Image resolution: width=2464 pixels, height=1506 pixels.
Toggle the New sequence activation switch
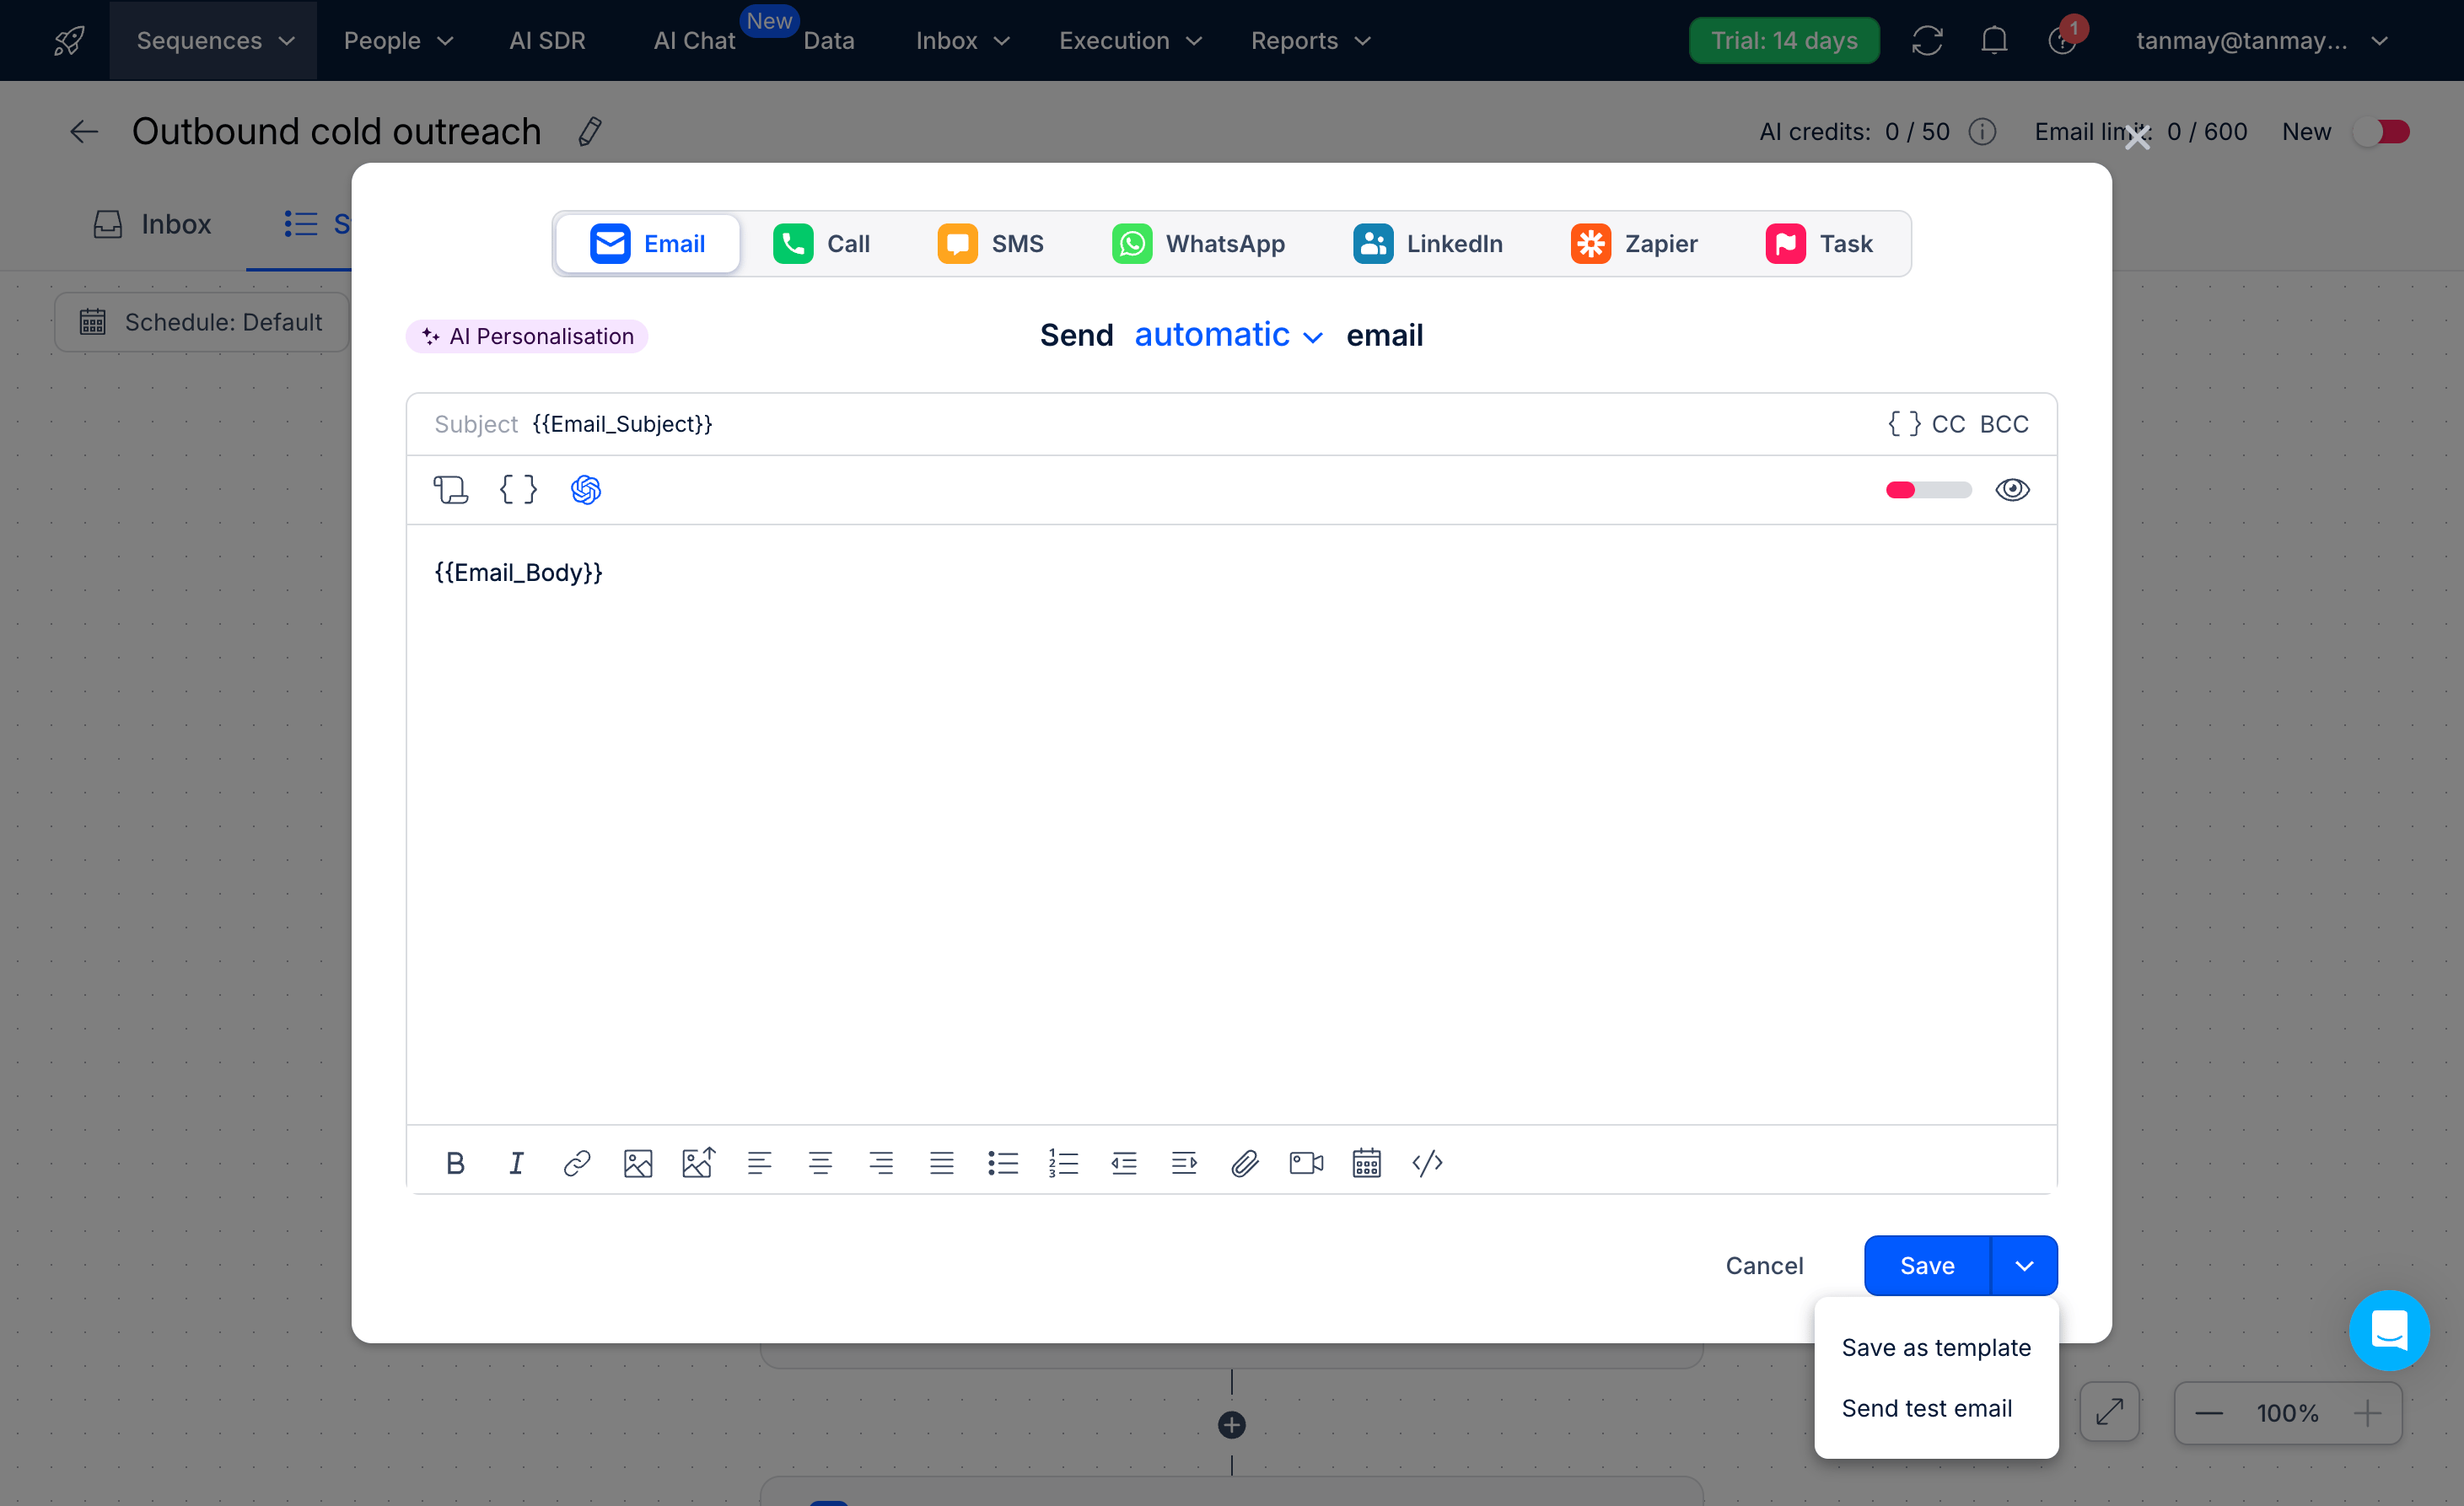(2381, 132)
